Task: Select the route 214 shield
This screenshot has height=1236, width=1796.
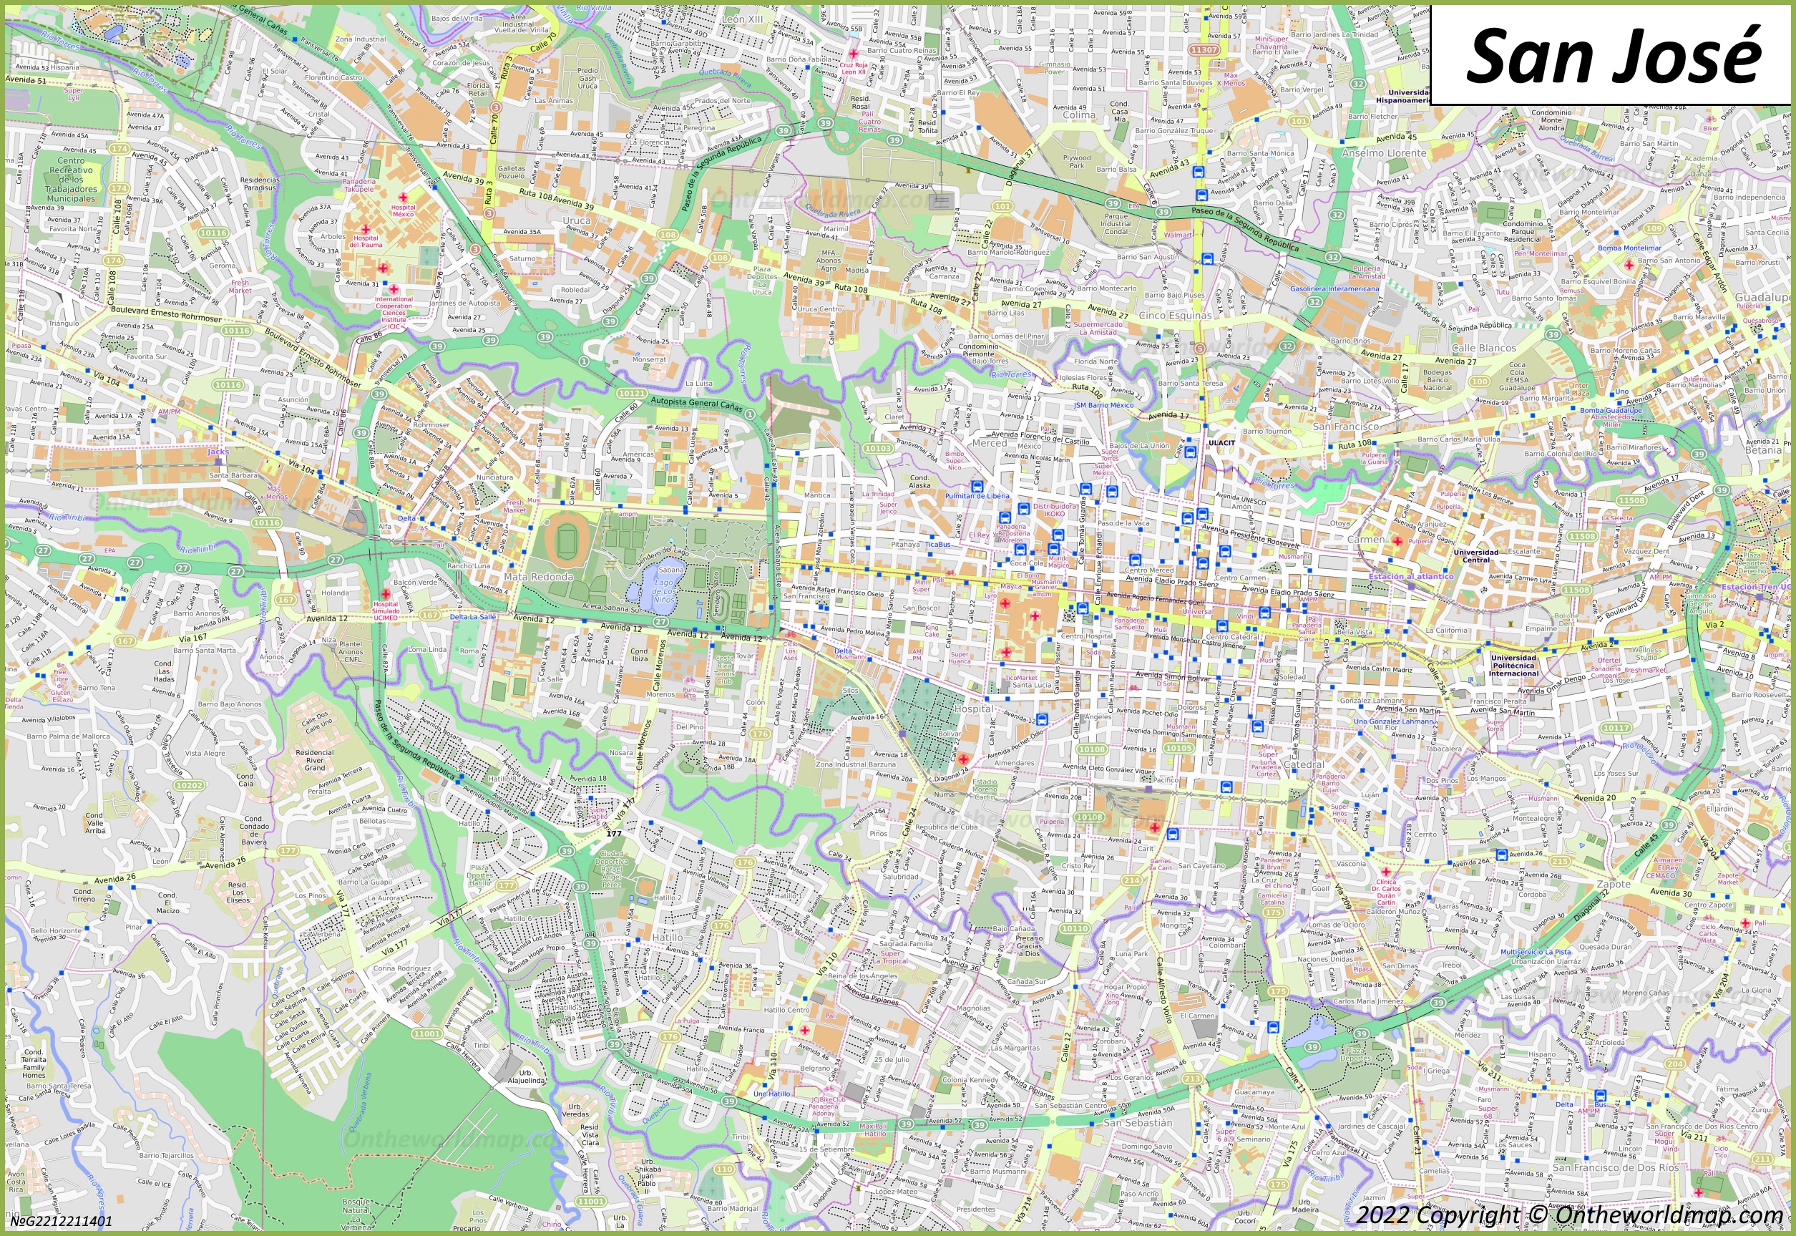Action: coord(1132,880)
